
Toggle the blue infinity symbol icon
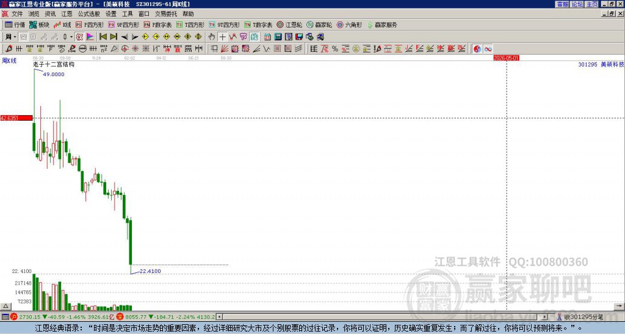[x=488, y=49]
